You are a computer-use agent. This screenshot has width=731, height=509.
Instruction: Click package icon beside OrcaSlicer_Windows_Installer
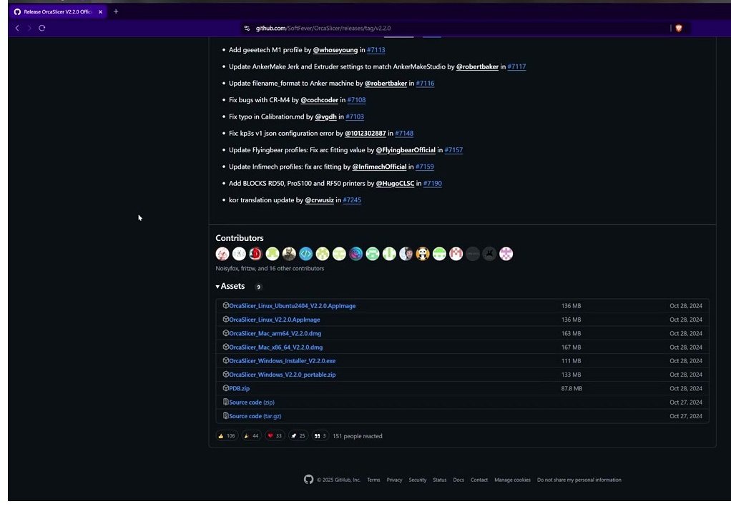pos(225,360)
